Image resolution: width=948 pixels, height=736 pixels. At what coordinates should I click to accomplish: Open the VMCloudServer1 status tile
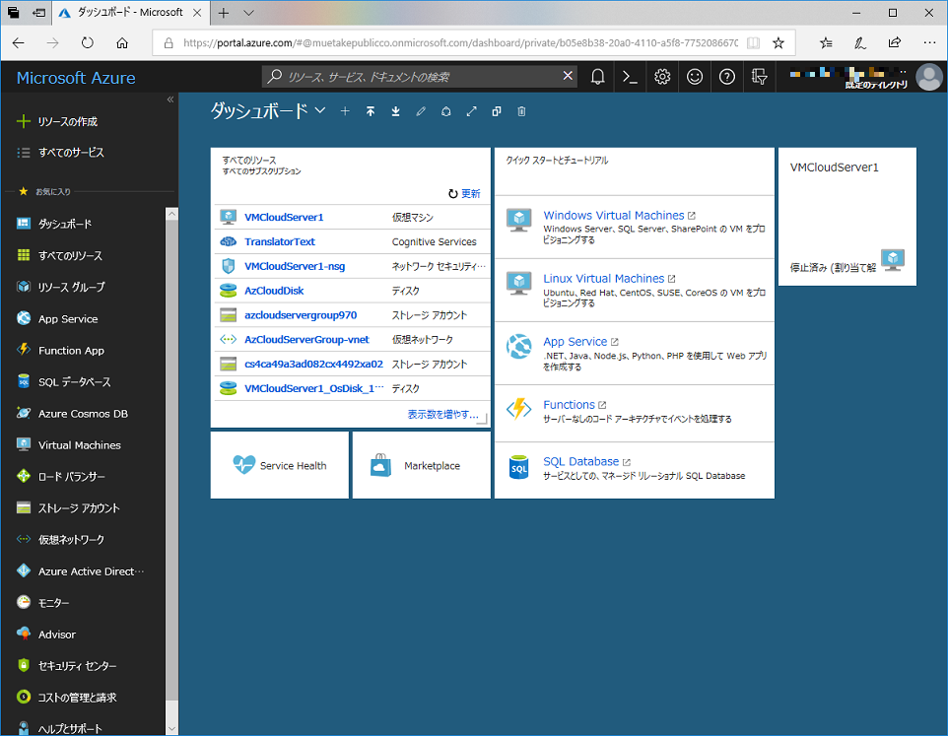847,217
